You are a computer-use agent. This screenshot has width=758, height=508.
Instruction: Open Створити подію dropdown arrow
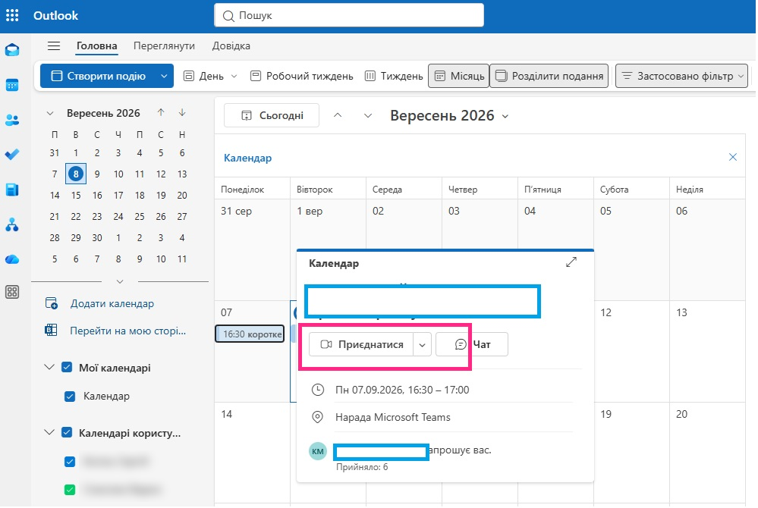click(165, 76)
